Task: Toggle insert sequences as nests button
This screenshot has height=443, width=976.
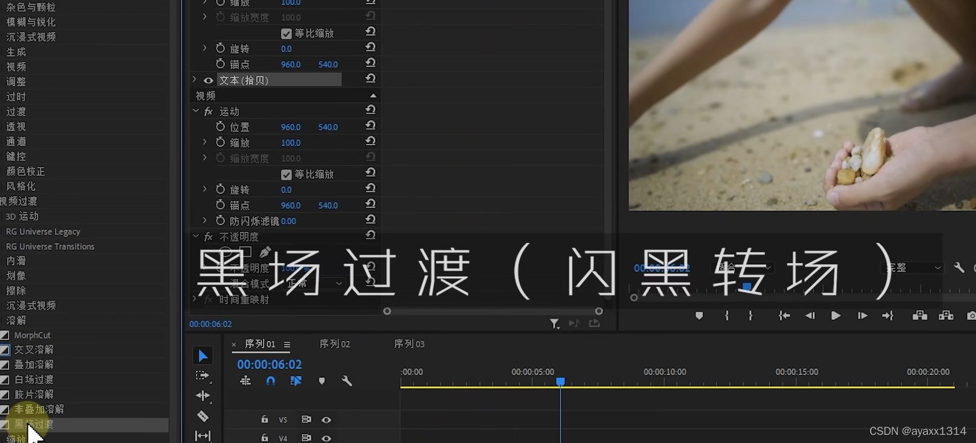Action: tap(246, 381)
